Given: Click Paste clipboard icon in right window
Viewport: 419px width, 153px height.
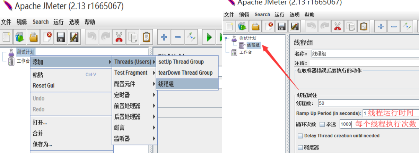Looking at the screenshot, I should tap(364, 26).
